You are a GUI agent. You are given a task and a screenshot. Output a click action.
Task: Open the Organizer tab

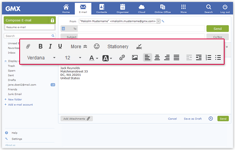123,8
